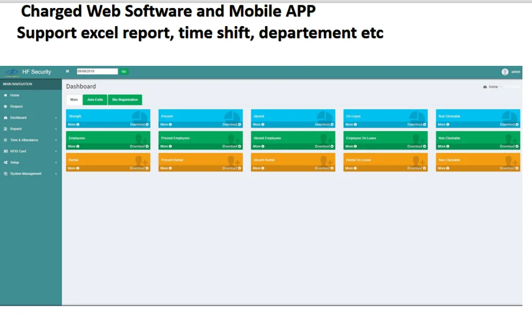Image resolution: width=532 pixels, height=319 pixels.
Task: Switch to the Join-Exits tab
Action: (95, 100)
